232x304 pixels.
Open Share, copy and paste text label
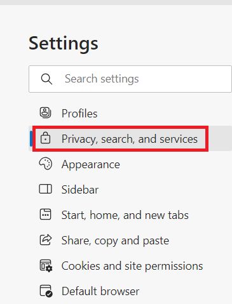click(115, 241)
